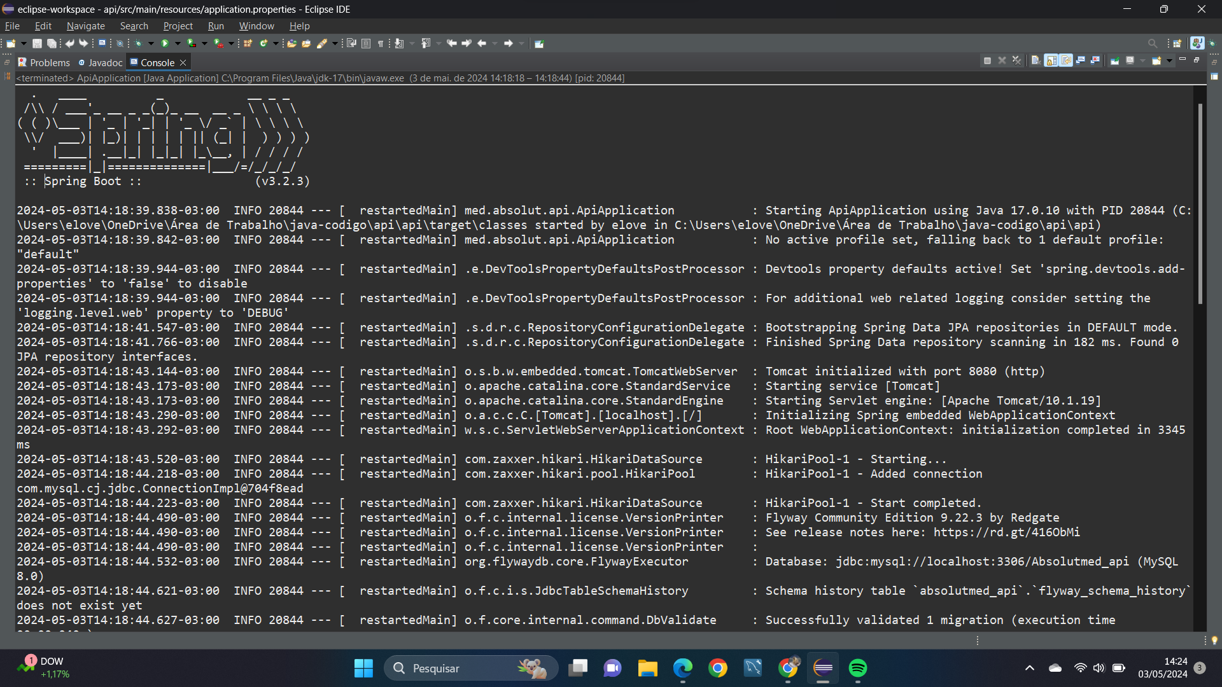
Task: Switch to the Problems tab
Action: [44, 62]
